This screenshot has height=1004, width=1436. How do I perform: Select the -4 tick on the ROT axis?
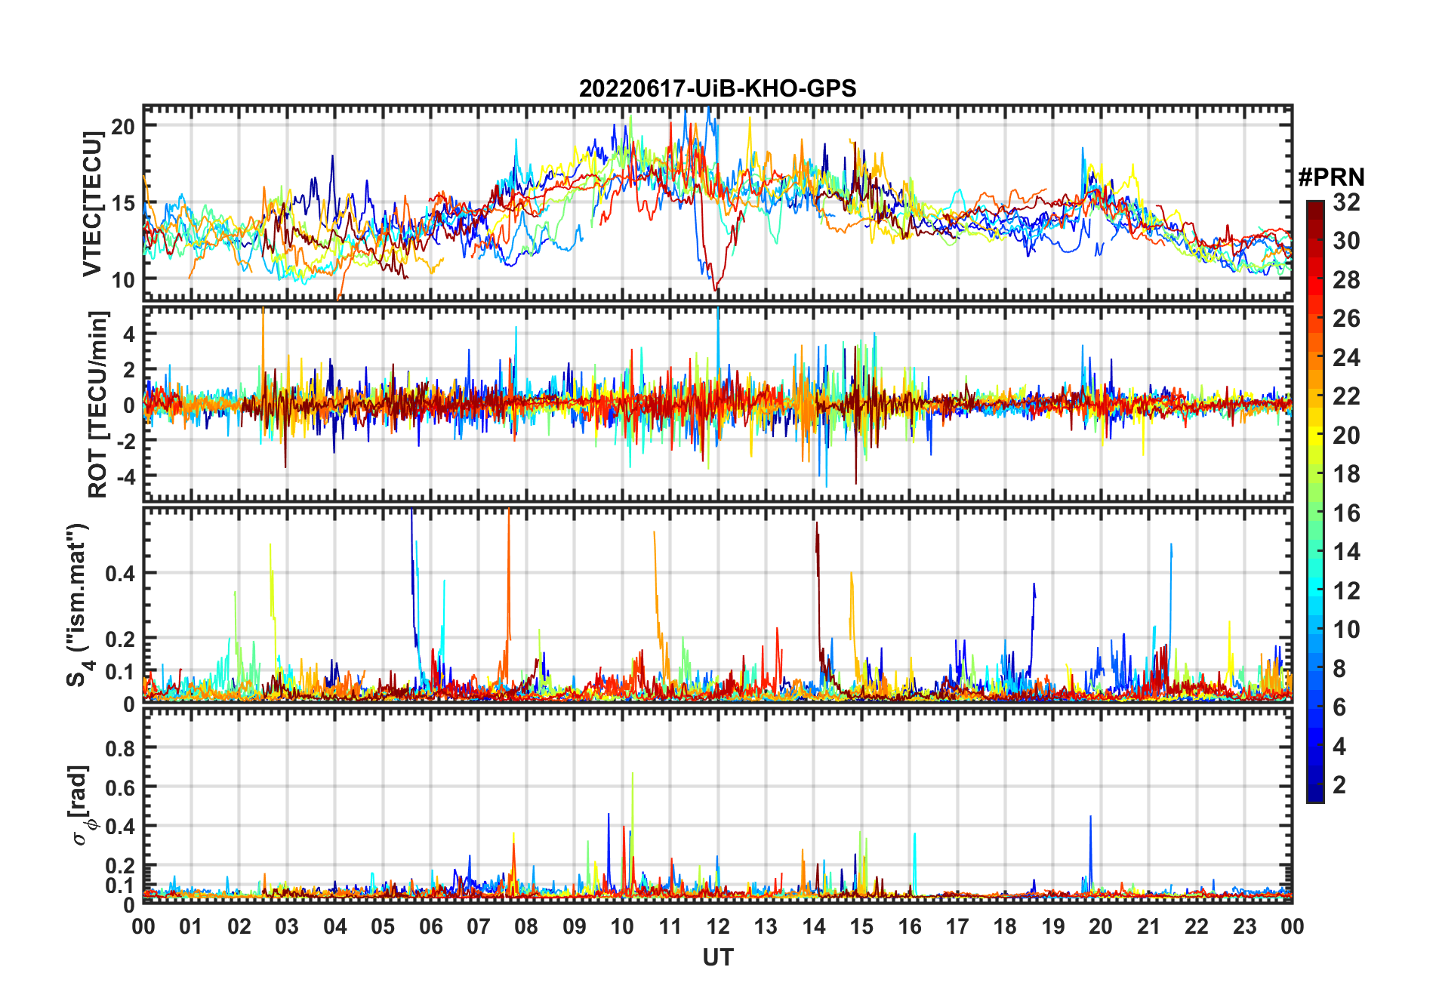pyautogui.click(x=125, y=476)
